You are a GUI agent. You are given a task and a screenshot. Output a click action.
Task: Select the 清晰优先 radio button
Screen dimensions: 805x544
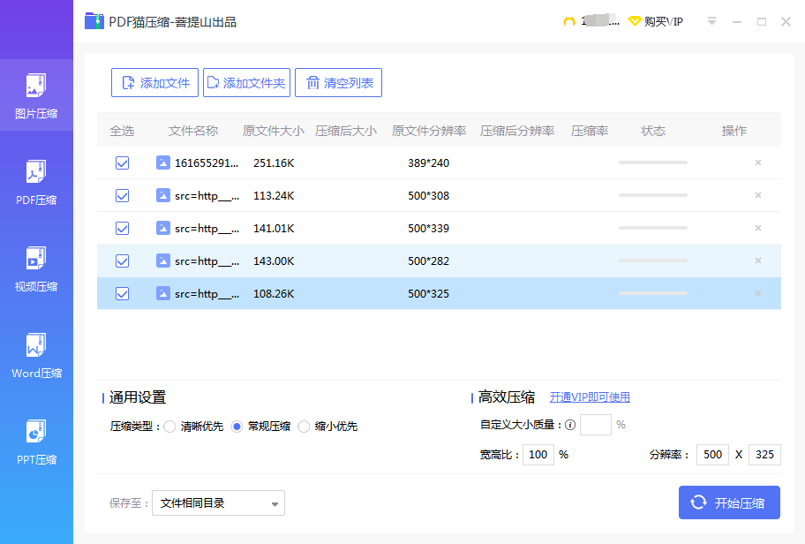click(x=170, y=427)
